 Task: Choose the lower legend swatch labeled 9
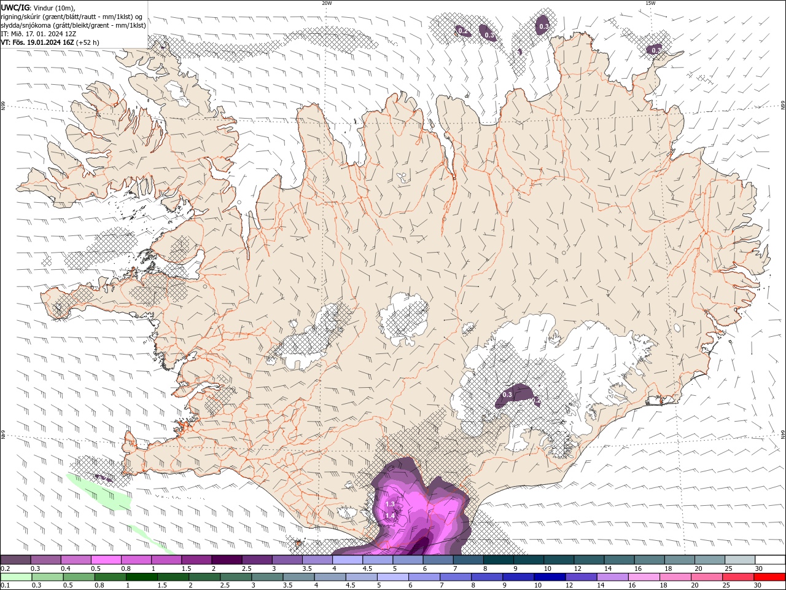pyautogui.click(x=518, y=577)
